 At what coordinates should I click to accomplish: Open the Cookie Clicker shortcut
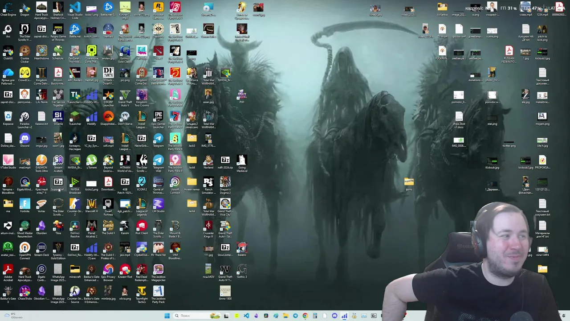[x=24, y=51]
